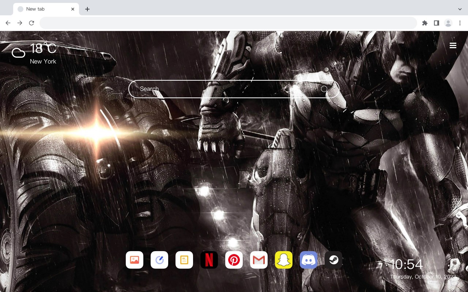Select the New tab tab

[46, 9]
